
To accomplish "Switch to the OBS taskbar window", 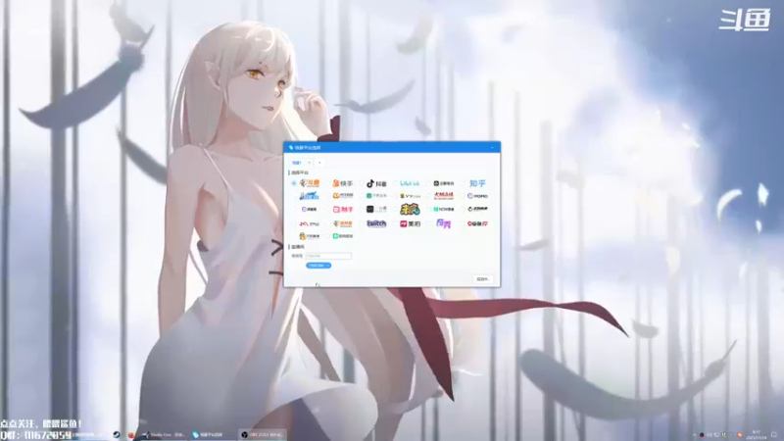I will pos(263,434).
